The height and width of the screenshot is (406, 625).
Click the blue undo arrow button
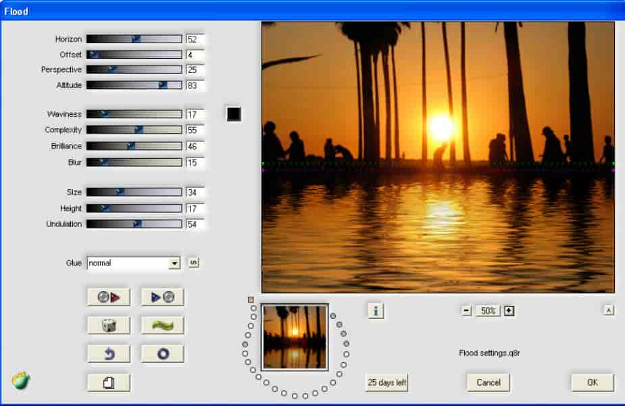click(108, 353)
